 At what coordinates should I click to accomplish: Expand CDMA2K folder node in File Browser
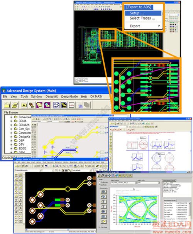click(11, 125)
